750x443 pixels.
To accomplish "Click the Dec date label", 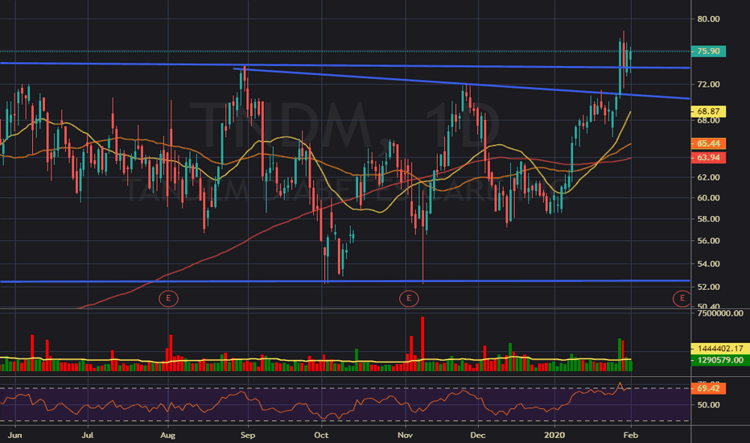I will click(478, 435).
